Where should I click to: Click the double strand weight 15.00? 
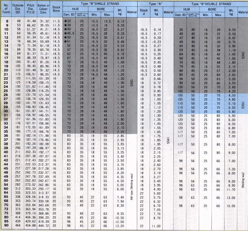[x=232, y=205]
